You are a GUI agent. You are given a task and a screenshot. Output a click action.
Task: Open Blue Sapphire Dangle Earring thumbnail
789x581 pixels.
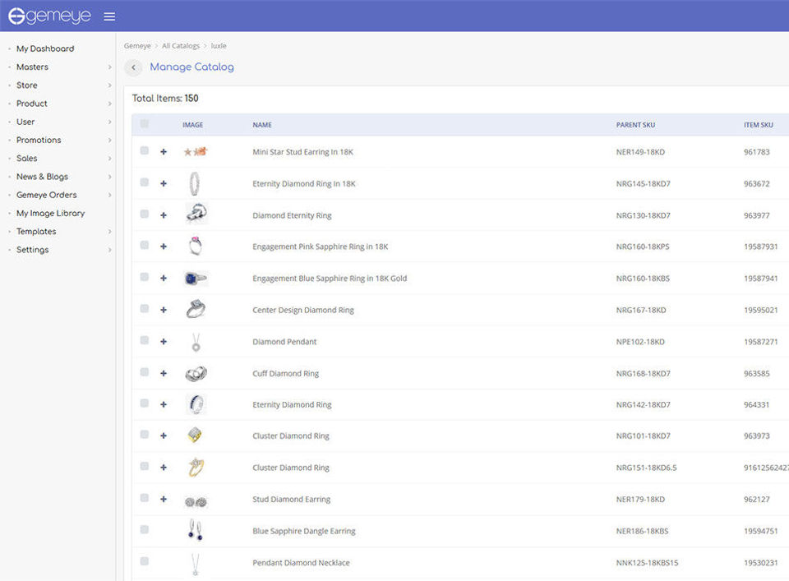point(196,530)
